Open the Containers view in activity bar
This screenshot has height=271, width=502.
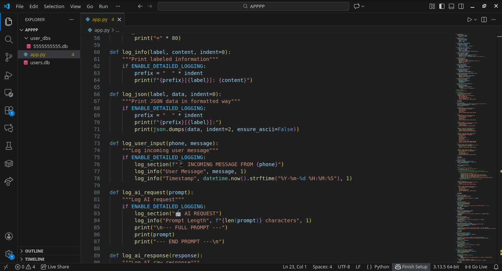(x=9, y=164)
